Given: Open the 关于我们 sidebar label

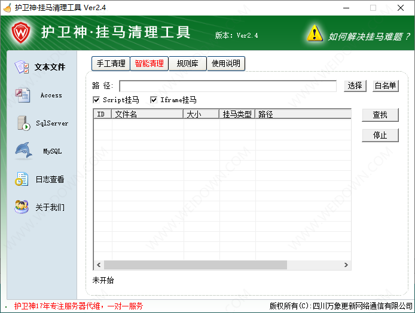Looking at the screenshot, I should (x=50, y=207).
